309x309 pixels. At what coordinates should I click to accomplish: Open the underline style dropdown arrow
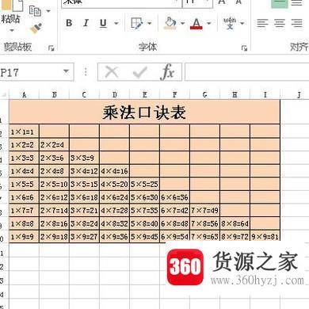coord(116,23)
